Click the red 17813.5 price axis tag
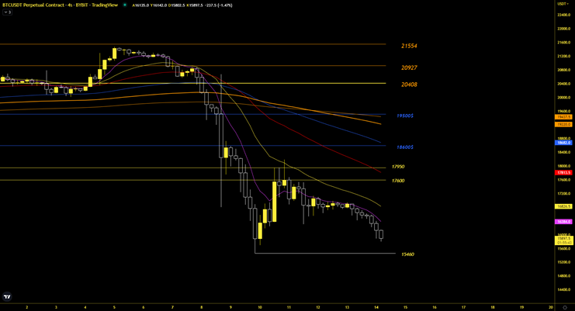 pyautogui.click(x=563, y=173)
